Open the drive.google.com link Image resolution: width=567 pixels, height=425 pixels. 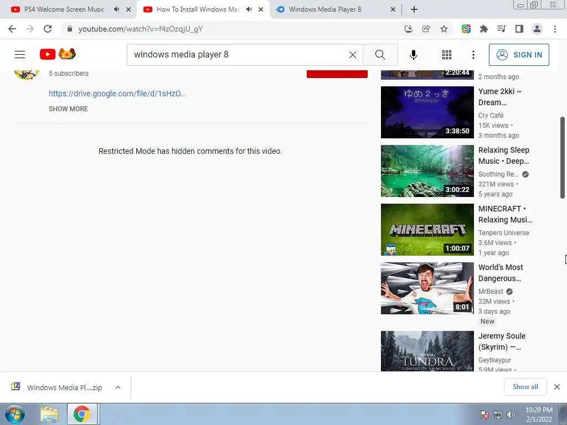point(117,93)
